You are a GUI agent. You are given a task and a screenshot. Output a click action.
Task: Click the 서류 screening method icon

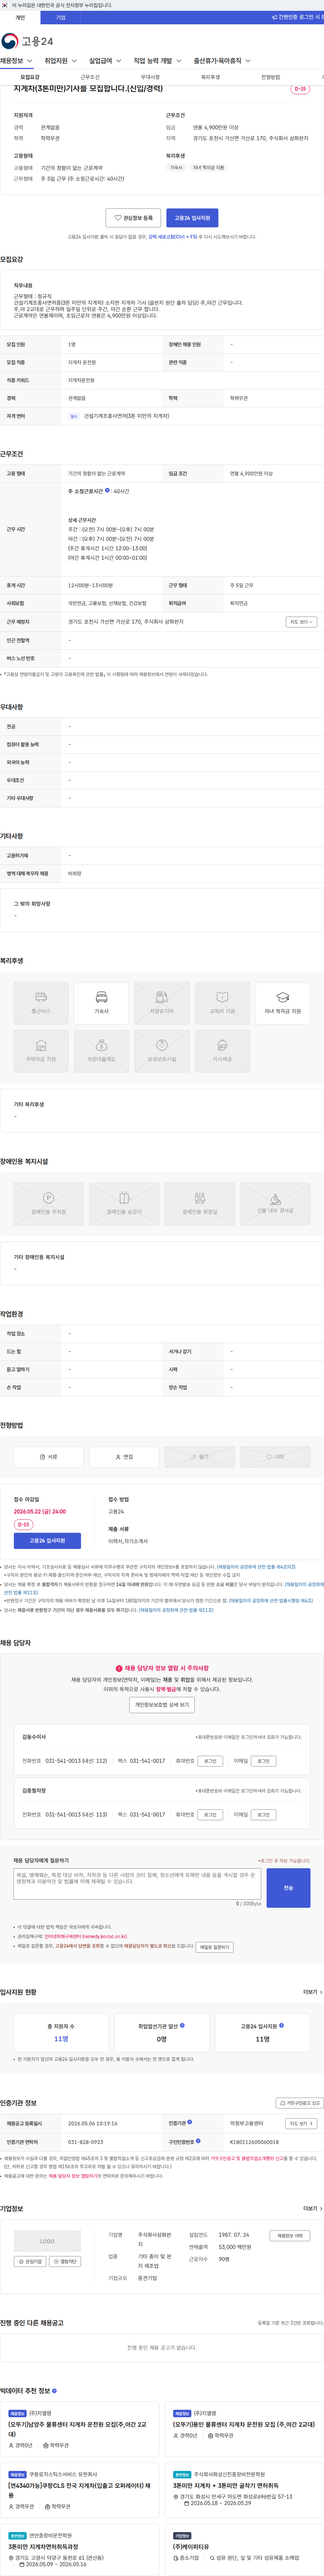point(48,1457)
